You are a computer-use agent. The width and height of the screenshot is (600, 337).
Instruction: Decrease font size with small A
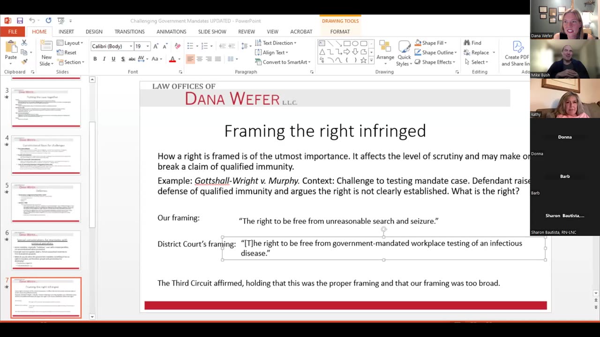click(x=165, y=46)
